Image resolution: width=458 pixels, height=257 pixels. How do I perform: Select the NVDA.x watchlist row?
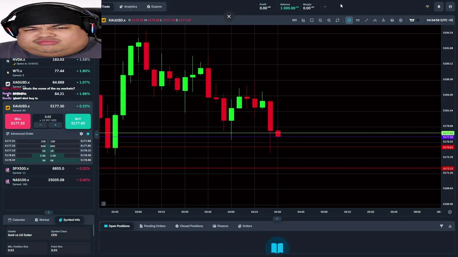coord(48,61)
